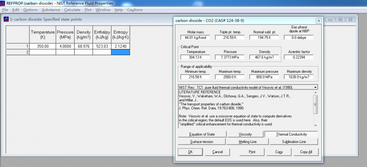Expand the NIST Rec model dropdown
367x167 pixels.
point(316,87)
